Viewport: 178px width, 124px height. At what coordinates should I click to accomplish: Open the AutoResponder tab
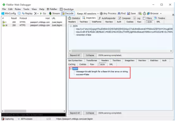coord(107,18)
